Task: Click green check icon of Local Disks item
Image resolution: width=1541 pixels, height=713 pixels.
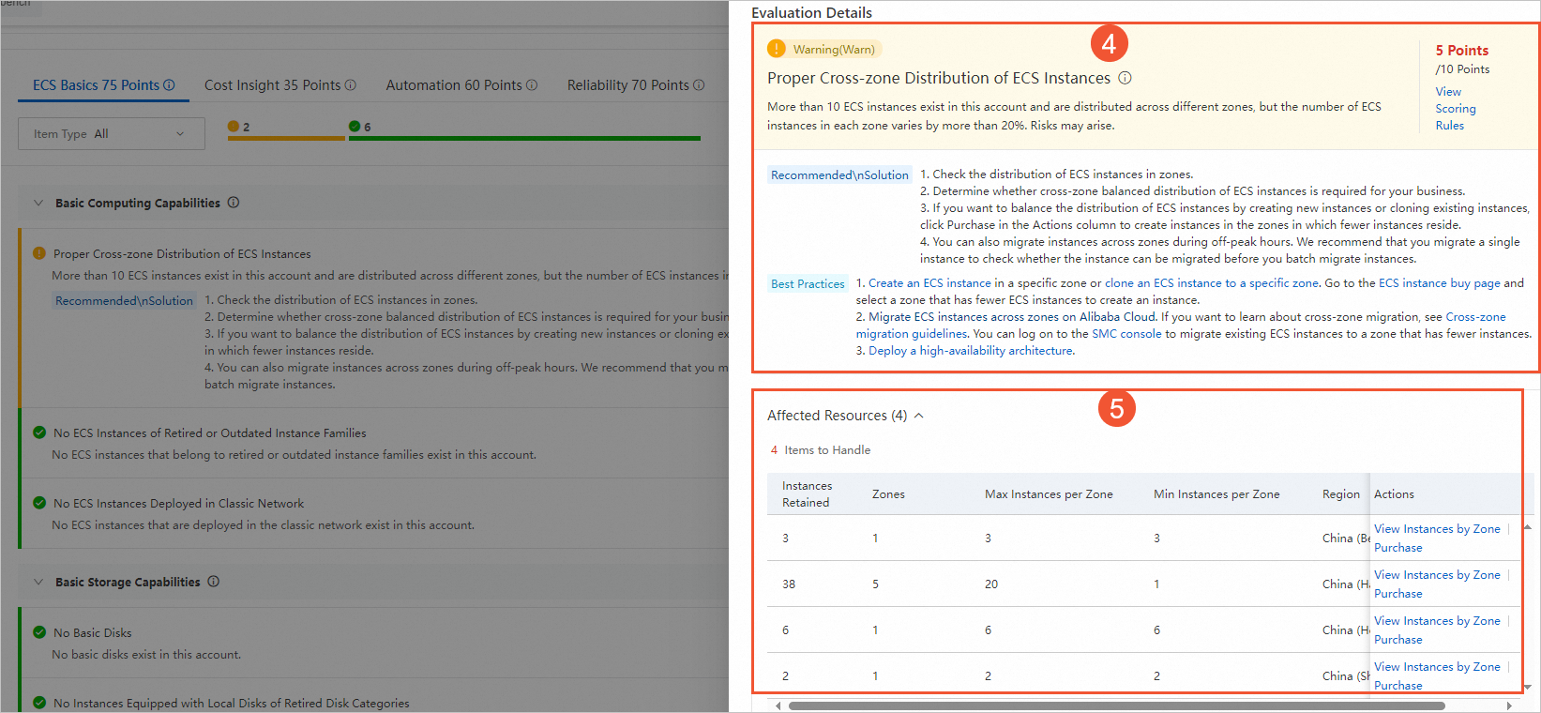Action: 39,703
